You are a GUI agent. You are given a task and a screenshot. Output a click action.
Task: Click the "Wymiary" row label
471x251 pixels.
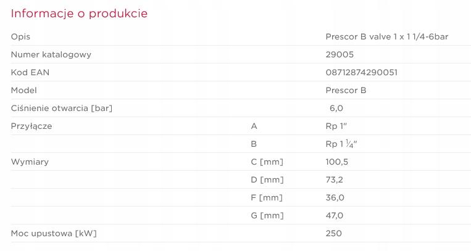point(30,162)
